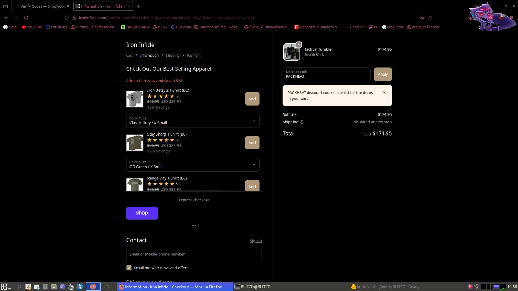Screen dimensions: 518x291
Task: Click the Iron Betsy 2 T-Shirt thumbnail
Action: [135, 99]
